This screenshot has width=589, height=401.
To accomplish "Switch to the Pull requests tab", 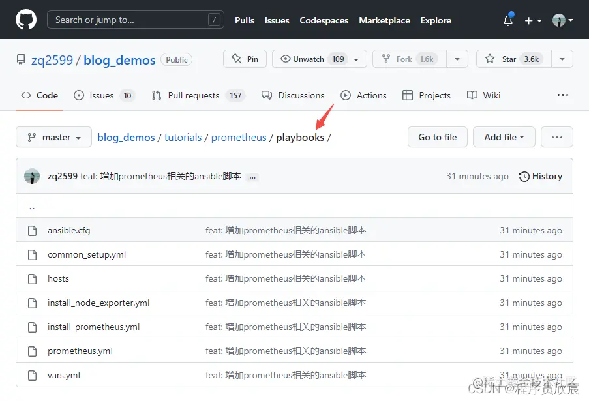I will pyautogui.click(x=199, y=95).
